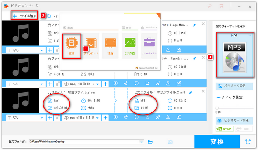The image size is (258, 150).
Task: Open the shopping cart in title bar
Action: (x=221, y=6)
